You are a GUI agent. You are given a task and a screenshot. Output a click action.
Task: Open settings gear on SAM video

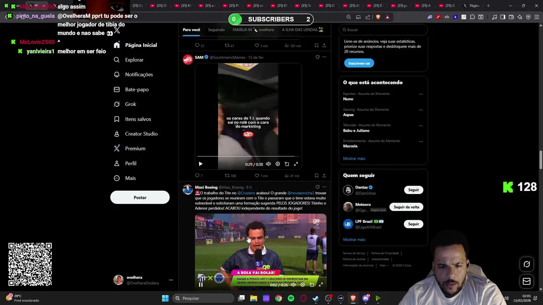click(277, 164)
